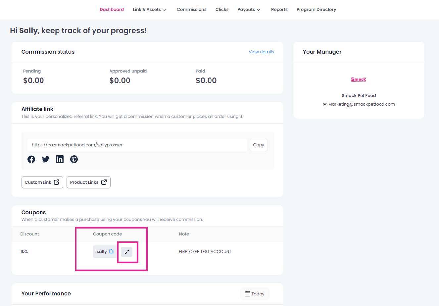Expand the Link & Assets menu
This screenshot has width=439, height=306.
coord(149,10)
